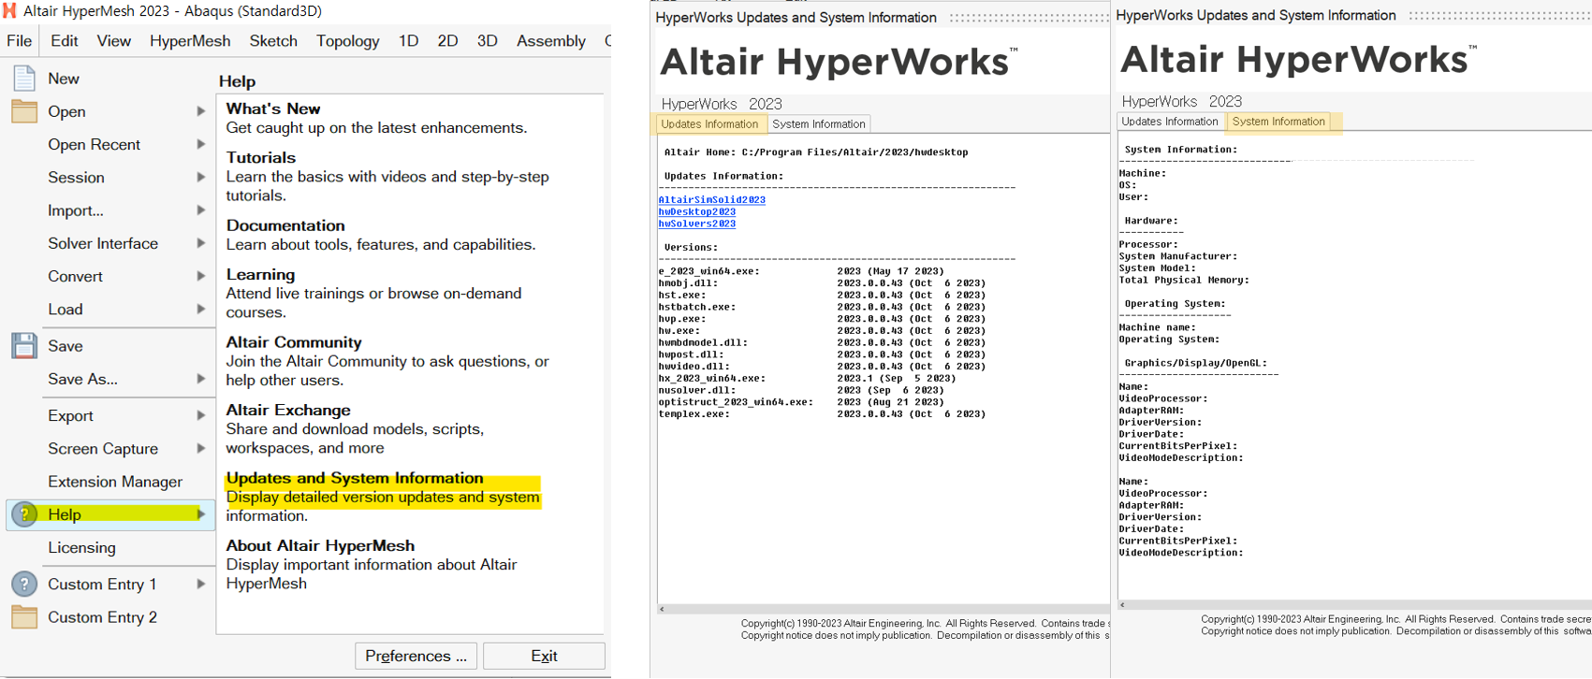Expand the Export submenu arrow
This screenshot has height=679, width=1592.
200,415
